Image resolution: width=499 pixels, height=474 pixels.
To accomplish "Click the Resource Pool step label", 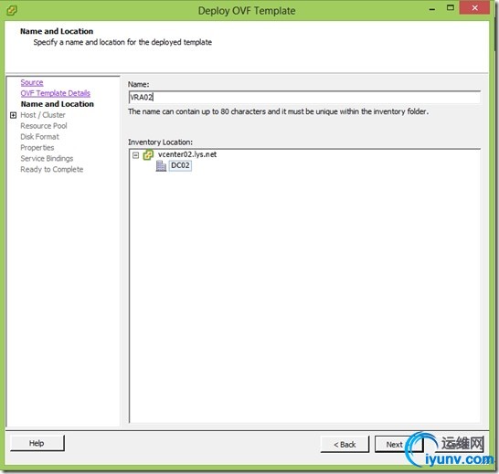I will point(44,126).
